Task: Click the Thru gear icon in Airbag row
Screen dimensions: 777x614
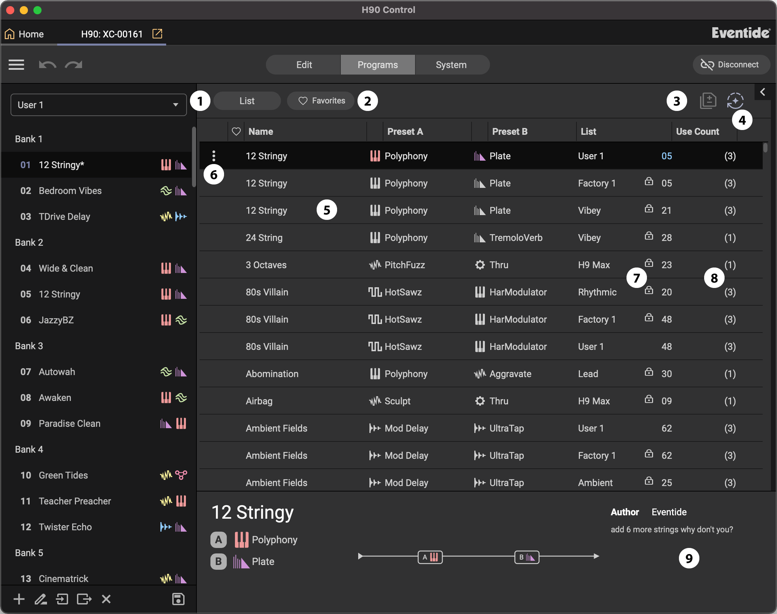Action: click(x=480, y=401)
